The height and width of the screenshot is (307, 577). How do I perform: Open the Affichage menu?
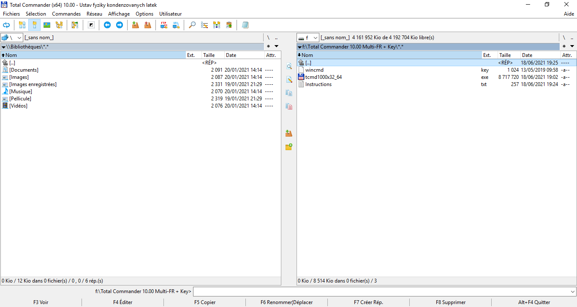[x=119, y=14]
